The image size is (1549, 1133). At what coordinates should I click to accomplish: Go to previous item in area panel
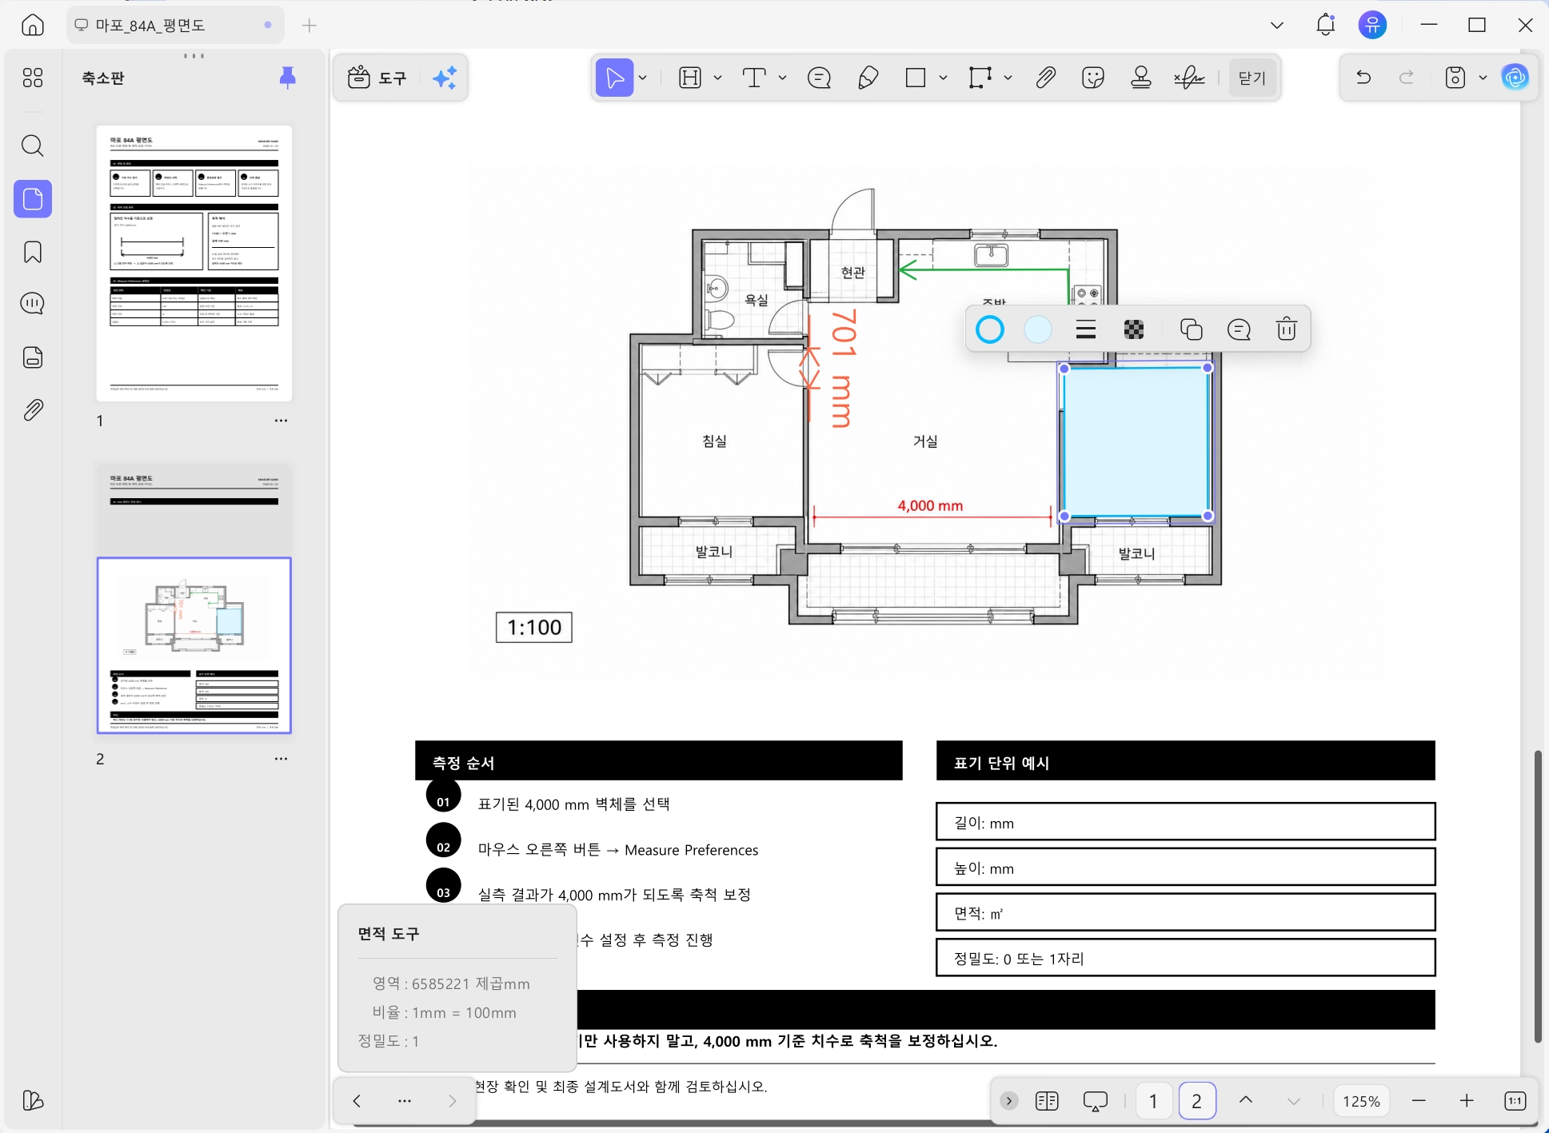pyautogui.click(x=357, y=1101)
